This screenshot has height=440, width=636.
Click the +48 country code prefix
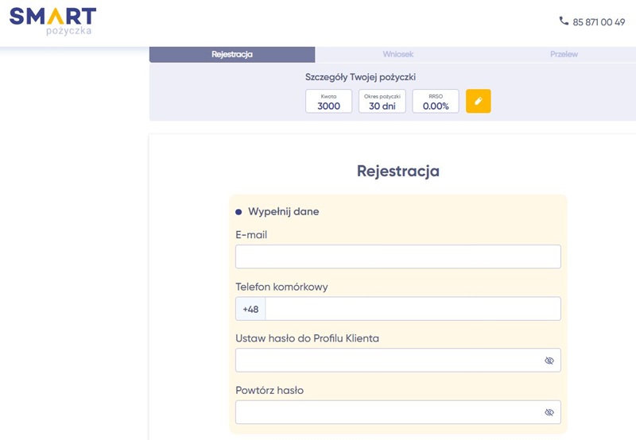click(250, 309)
